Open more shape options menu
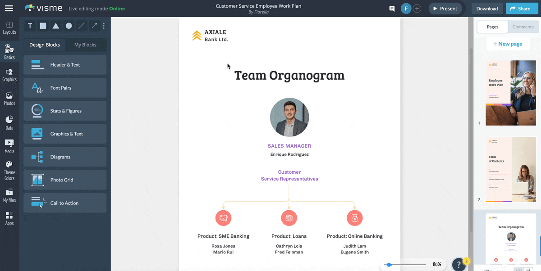The width and height of the screenshot is (541, 271). (104, 26)
